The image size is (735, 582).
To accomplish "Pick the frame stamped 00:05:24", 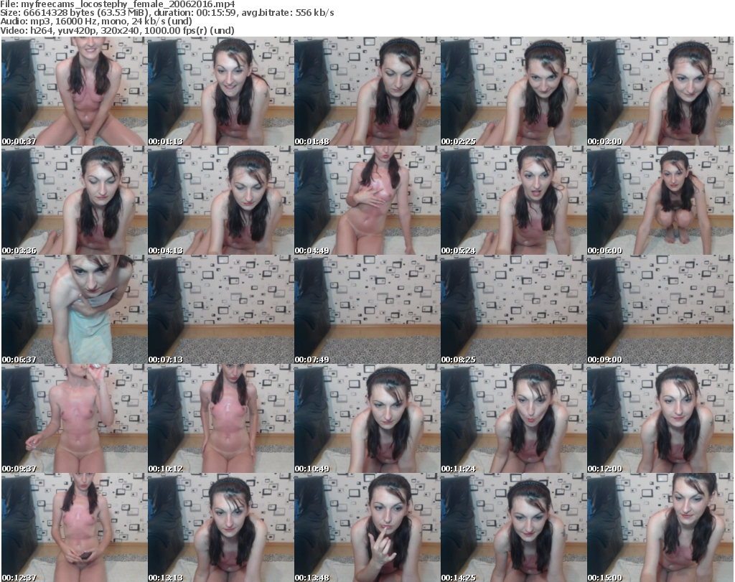I will [x=513, y=200].
